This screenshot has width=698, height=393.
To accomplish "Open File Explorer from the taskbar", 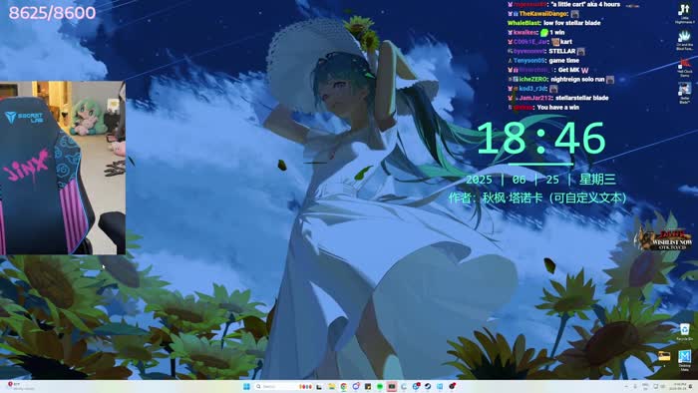I will coord(332,387).
